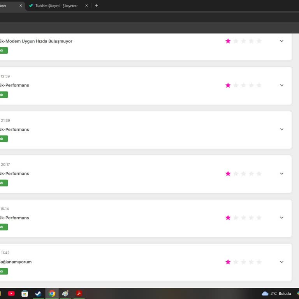Switch to Chrome in the taskbar

point(52,294)
